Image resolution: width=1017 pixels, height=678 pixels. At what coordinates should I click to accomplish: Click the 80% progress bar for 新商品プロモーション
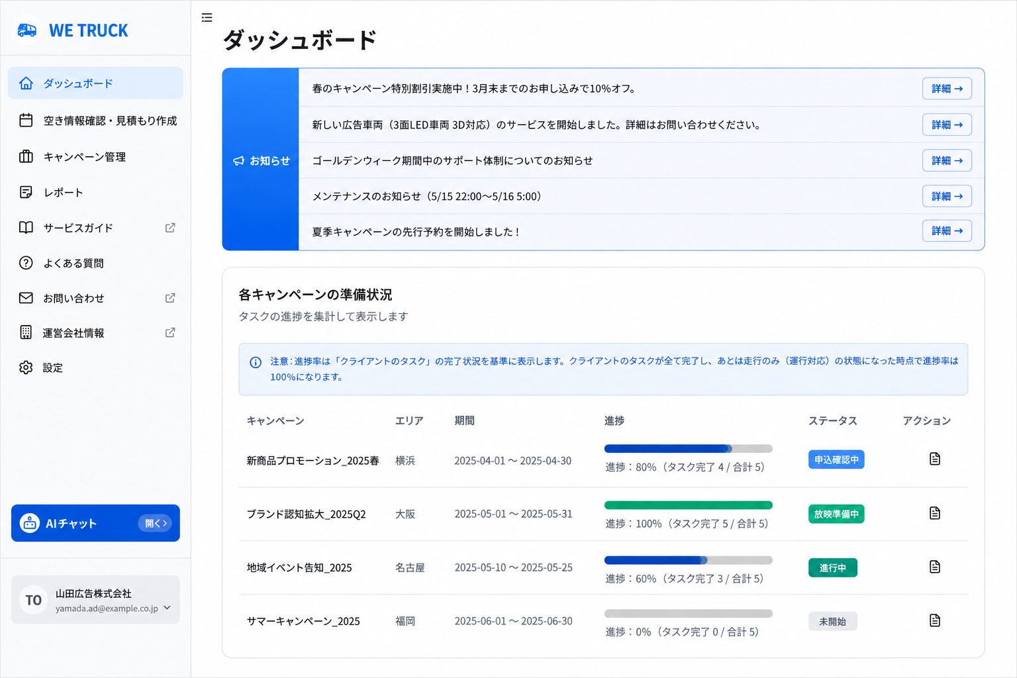[x=689, y=449]
